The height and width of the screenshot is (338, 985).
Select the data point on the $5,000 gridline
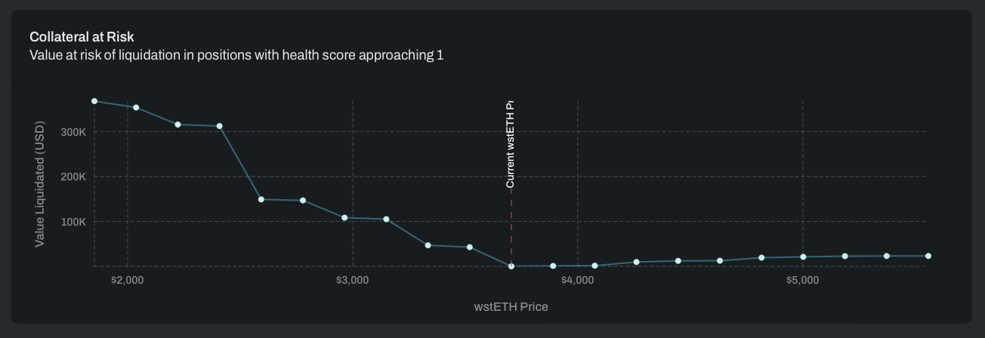pyautogui.click(x=803, y=257)
